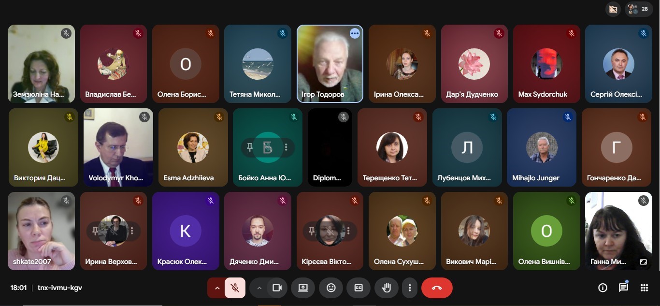660x306 pixels.
Task: Send an emoji reaction
Action: click(x=331, y=288)
